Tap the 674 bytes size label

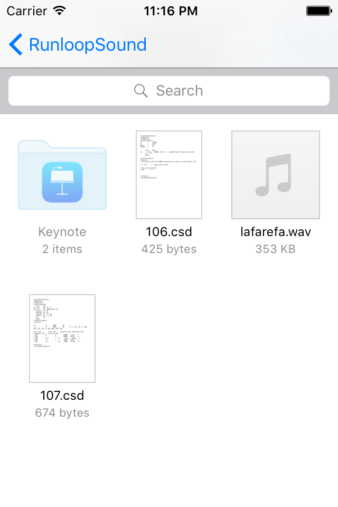point(62,413)
